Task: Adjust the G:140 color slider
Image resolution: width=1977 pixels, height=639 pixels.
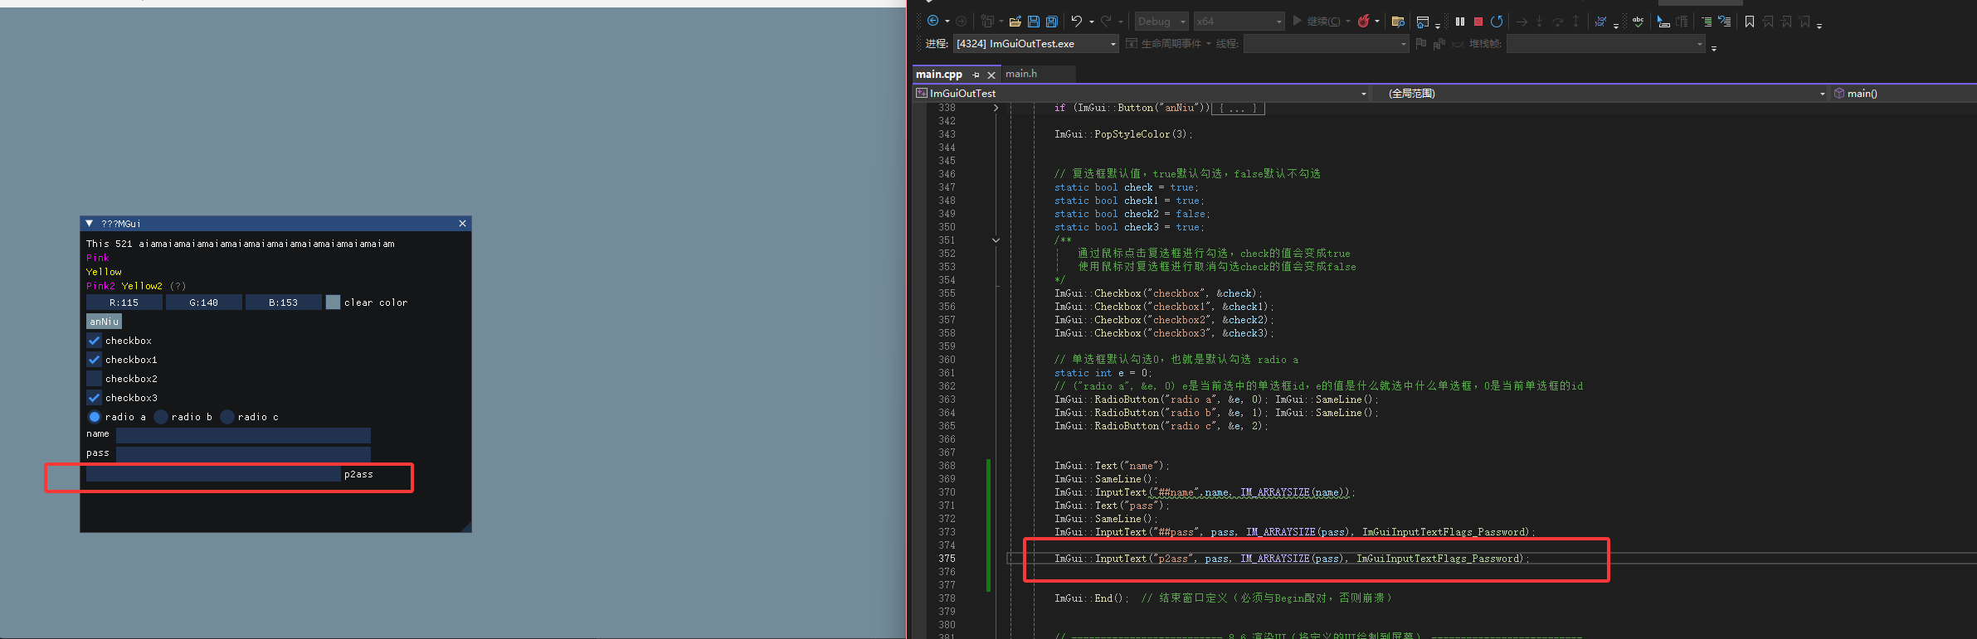Action: [204, 303]
